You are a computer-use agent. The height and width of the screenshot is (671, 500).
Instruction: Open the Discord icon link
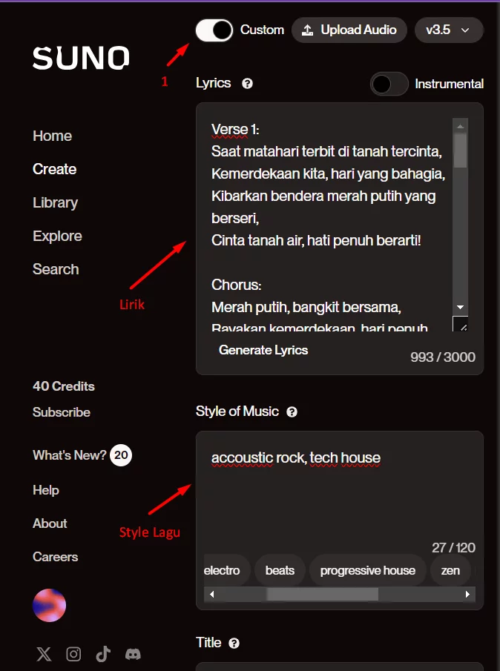tap(133, 654)
